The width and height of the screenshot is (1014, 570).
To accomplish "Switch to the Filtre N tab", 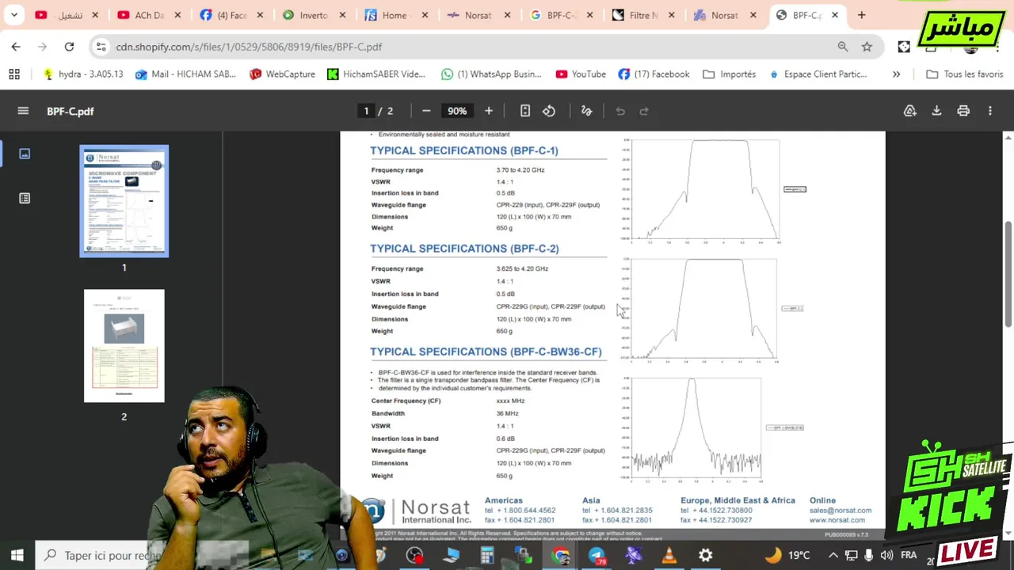I will [x=642, y=15].
